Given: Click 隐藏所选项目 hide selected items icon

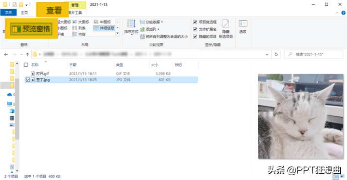Looking at the screenshot, I should point(226,29).
